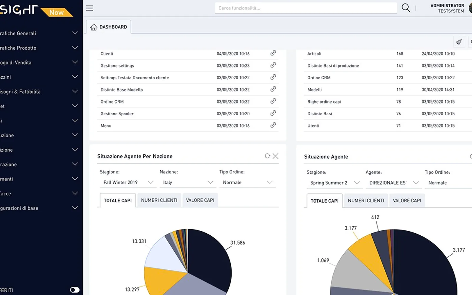Click the Sight Now logo
The width and height of the screenshot is (472, 295).
tap(36, 11)
